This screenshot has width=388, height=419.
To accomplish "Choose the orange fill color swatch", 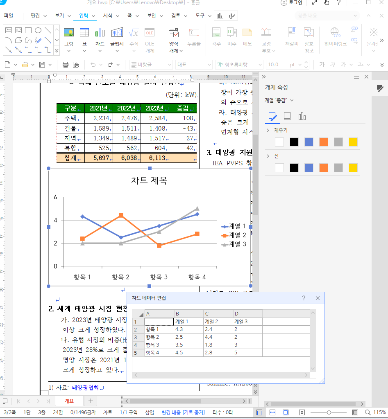I will (x=324, y=142).
